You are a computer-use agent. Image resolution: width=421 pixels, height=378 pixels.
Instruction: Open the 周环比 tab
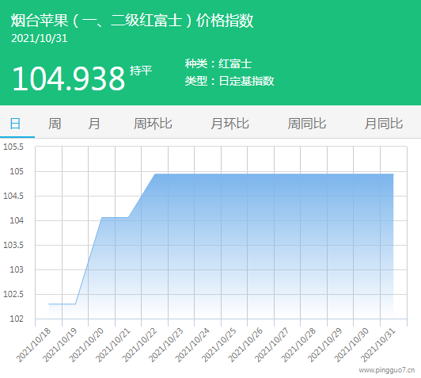153,124
